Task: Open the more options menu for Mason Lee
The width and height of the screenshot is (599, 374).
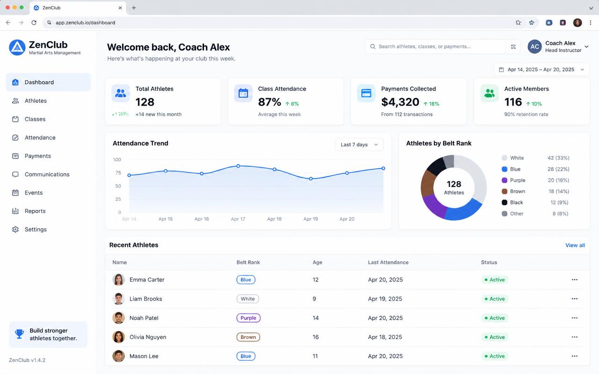Action: pos(575,356)
